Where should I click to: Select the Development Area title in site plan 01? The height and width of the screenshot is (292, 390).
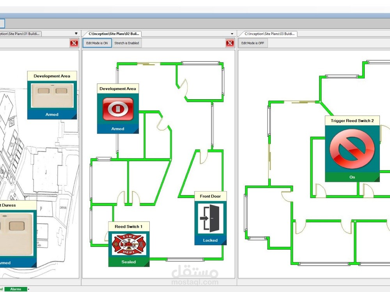coord(52,76)
